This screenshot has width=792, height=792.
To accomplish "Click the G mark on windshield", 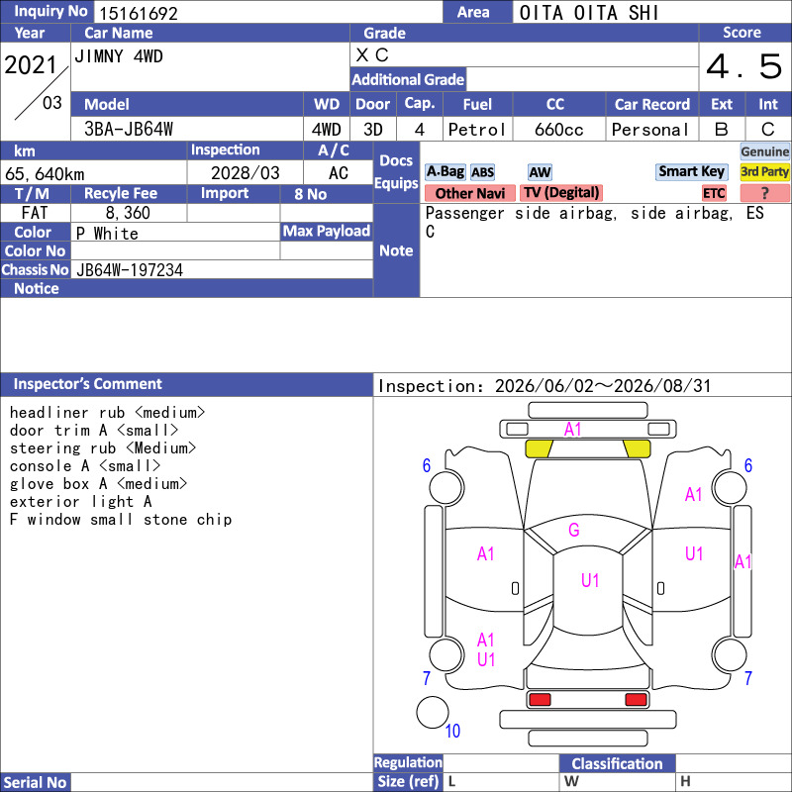I will click(574, 530).
